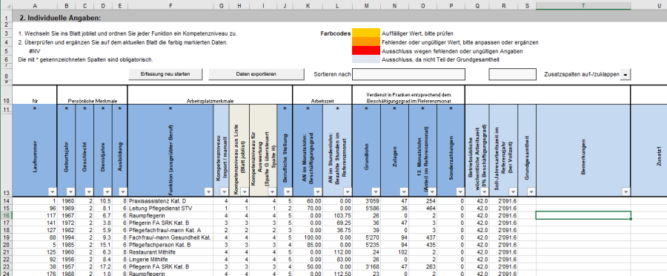Open the Betriebsübliche wöchentliche Arbeitszeit filter dropdown
The height and width of the screenshot is (276, 667).
pyautogui.click(x=485, y=191)
